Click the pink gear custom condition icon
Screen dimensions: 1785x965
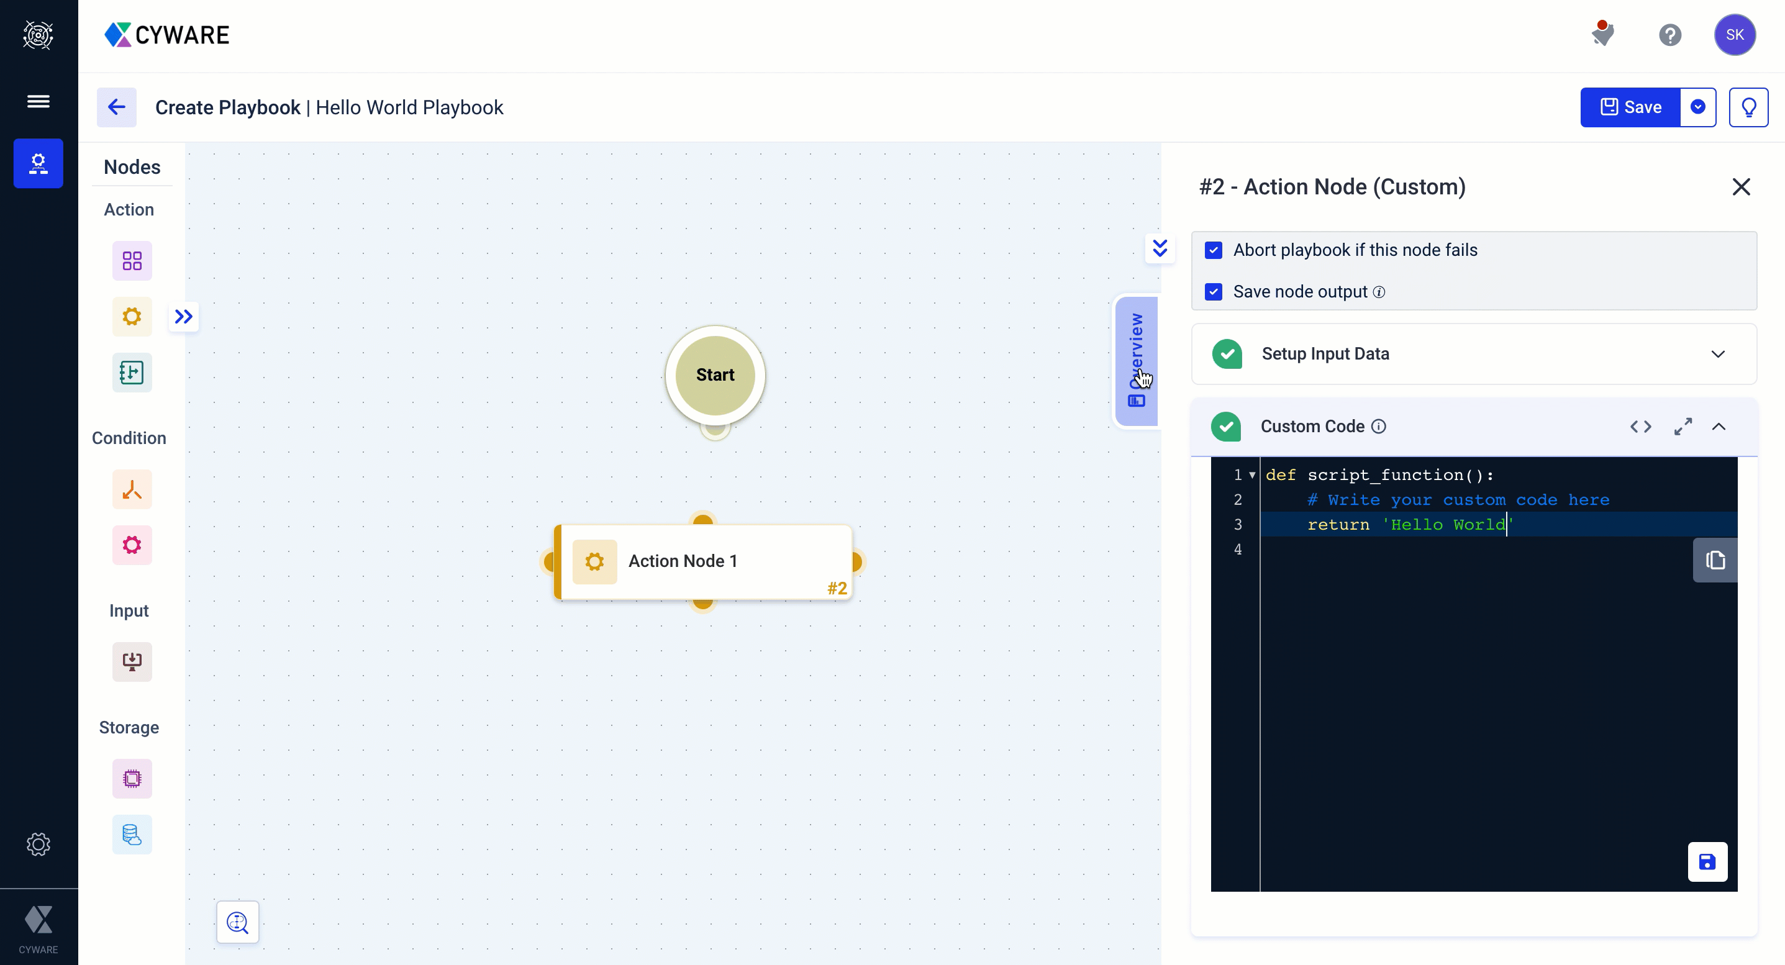coord(132,545)
